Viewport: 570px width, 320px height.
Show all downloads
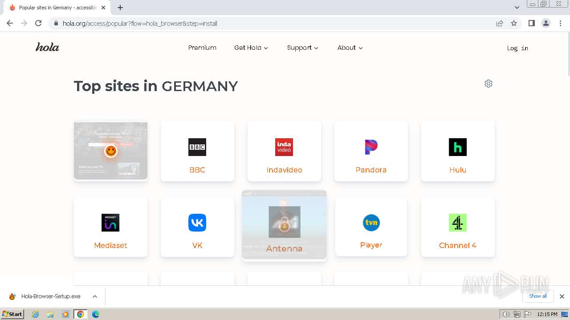538,296
